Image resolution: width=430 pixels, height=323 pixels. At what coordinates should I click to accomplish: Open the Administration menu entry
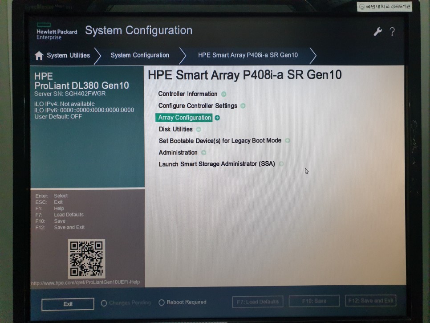(178, 152)
